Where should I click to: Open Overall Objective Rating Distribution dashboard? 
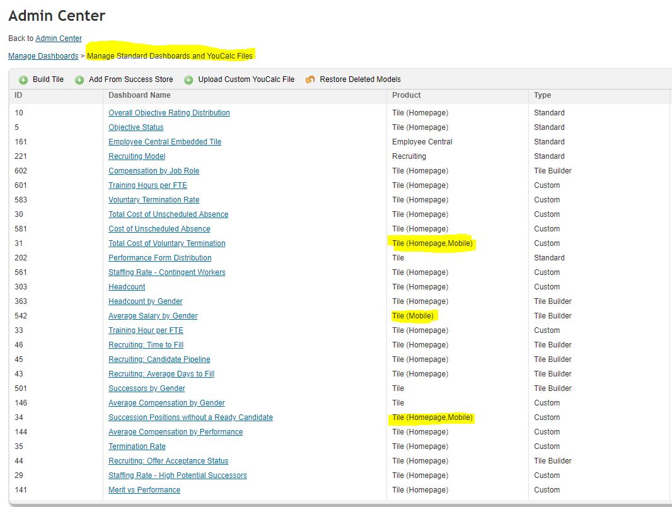(x=169, y=113)
